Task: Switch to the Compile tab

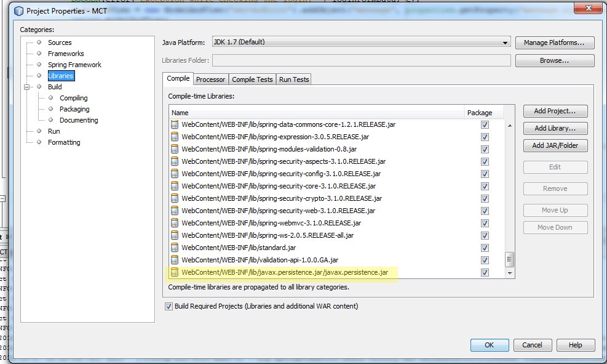Action: pyautogui.click(x=178, y=78)
